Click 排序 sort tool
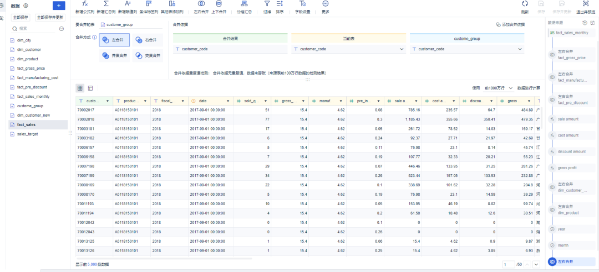This screenshot has height=272, width=599. [x=280, y=7]
